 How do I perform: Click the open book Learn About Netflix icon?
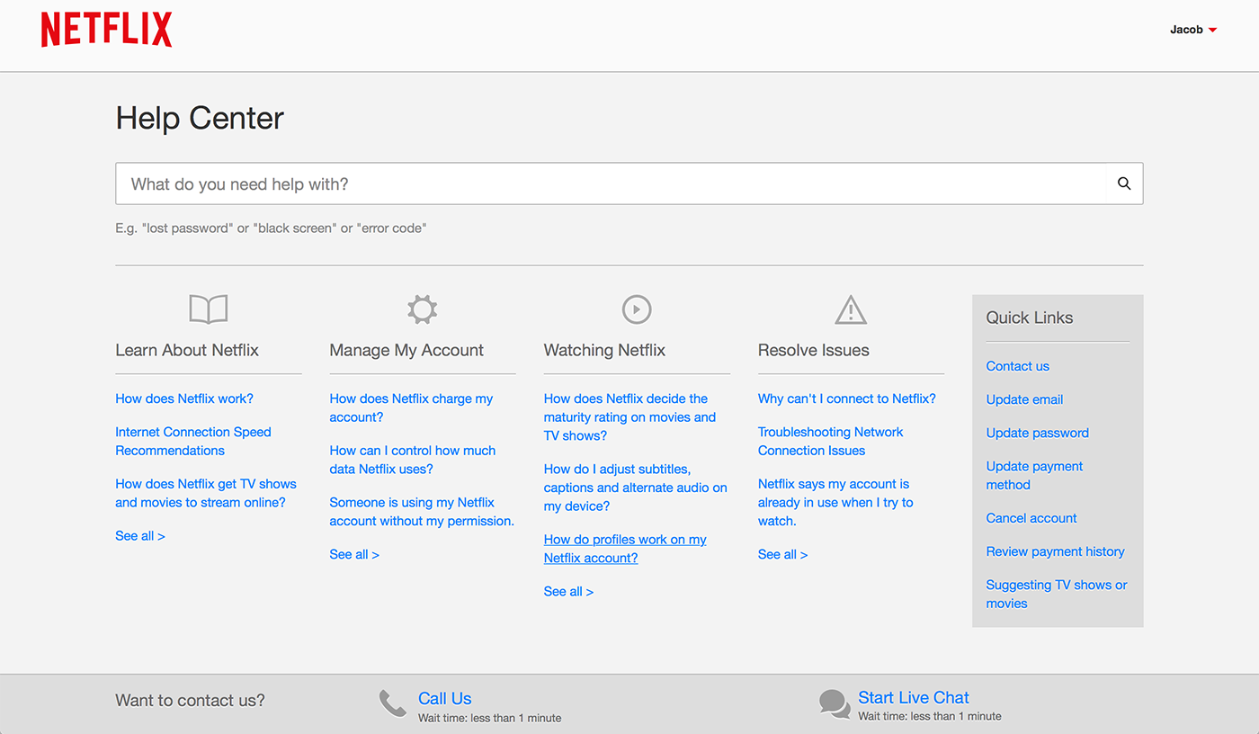click(208, 309)
